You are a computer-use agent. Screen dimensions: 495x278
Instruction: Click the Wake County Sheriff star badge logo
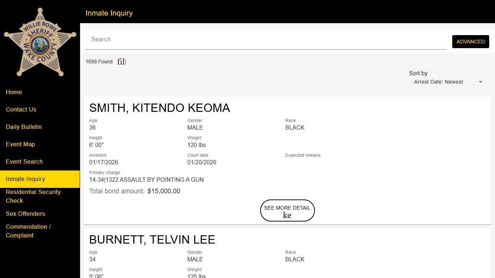(40, 42)
